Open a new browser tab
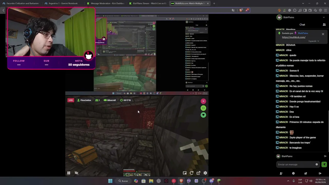Screen dimensions: 329x185 point(214,3)
